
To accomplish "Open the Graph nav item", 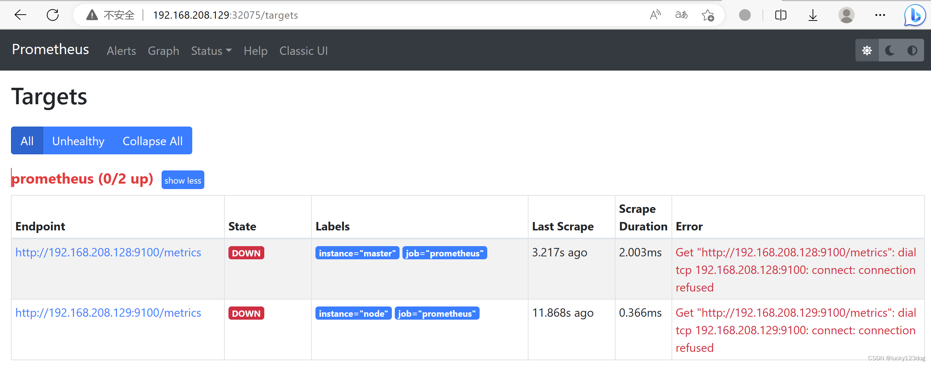I will (x=163, y=51).
